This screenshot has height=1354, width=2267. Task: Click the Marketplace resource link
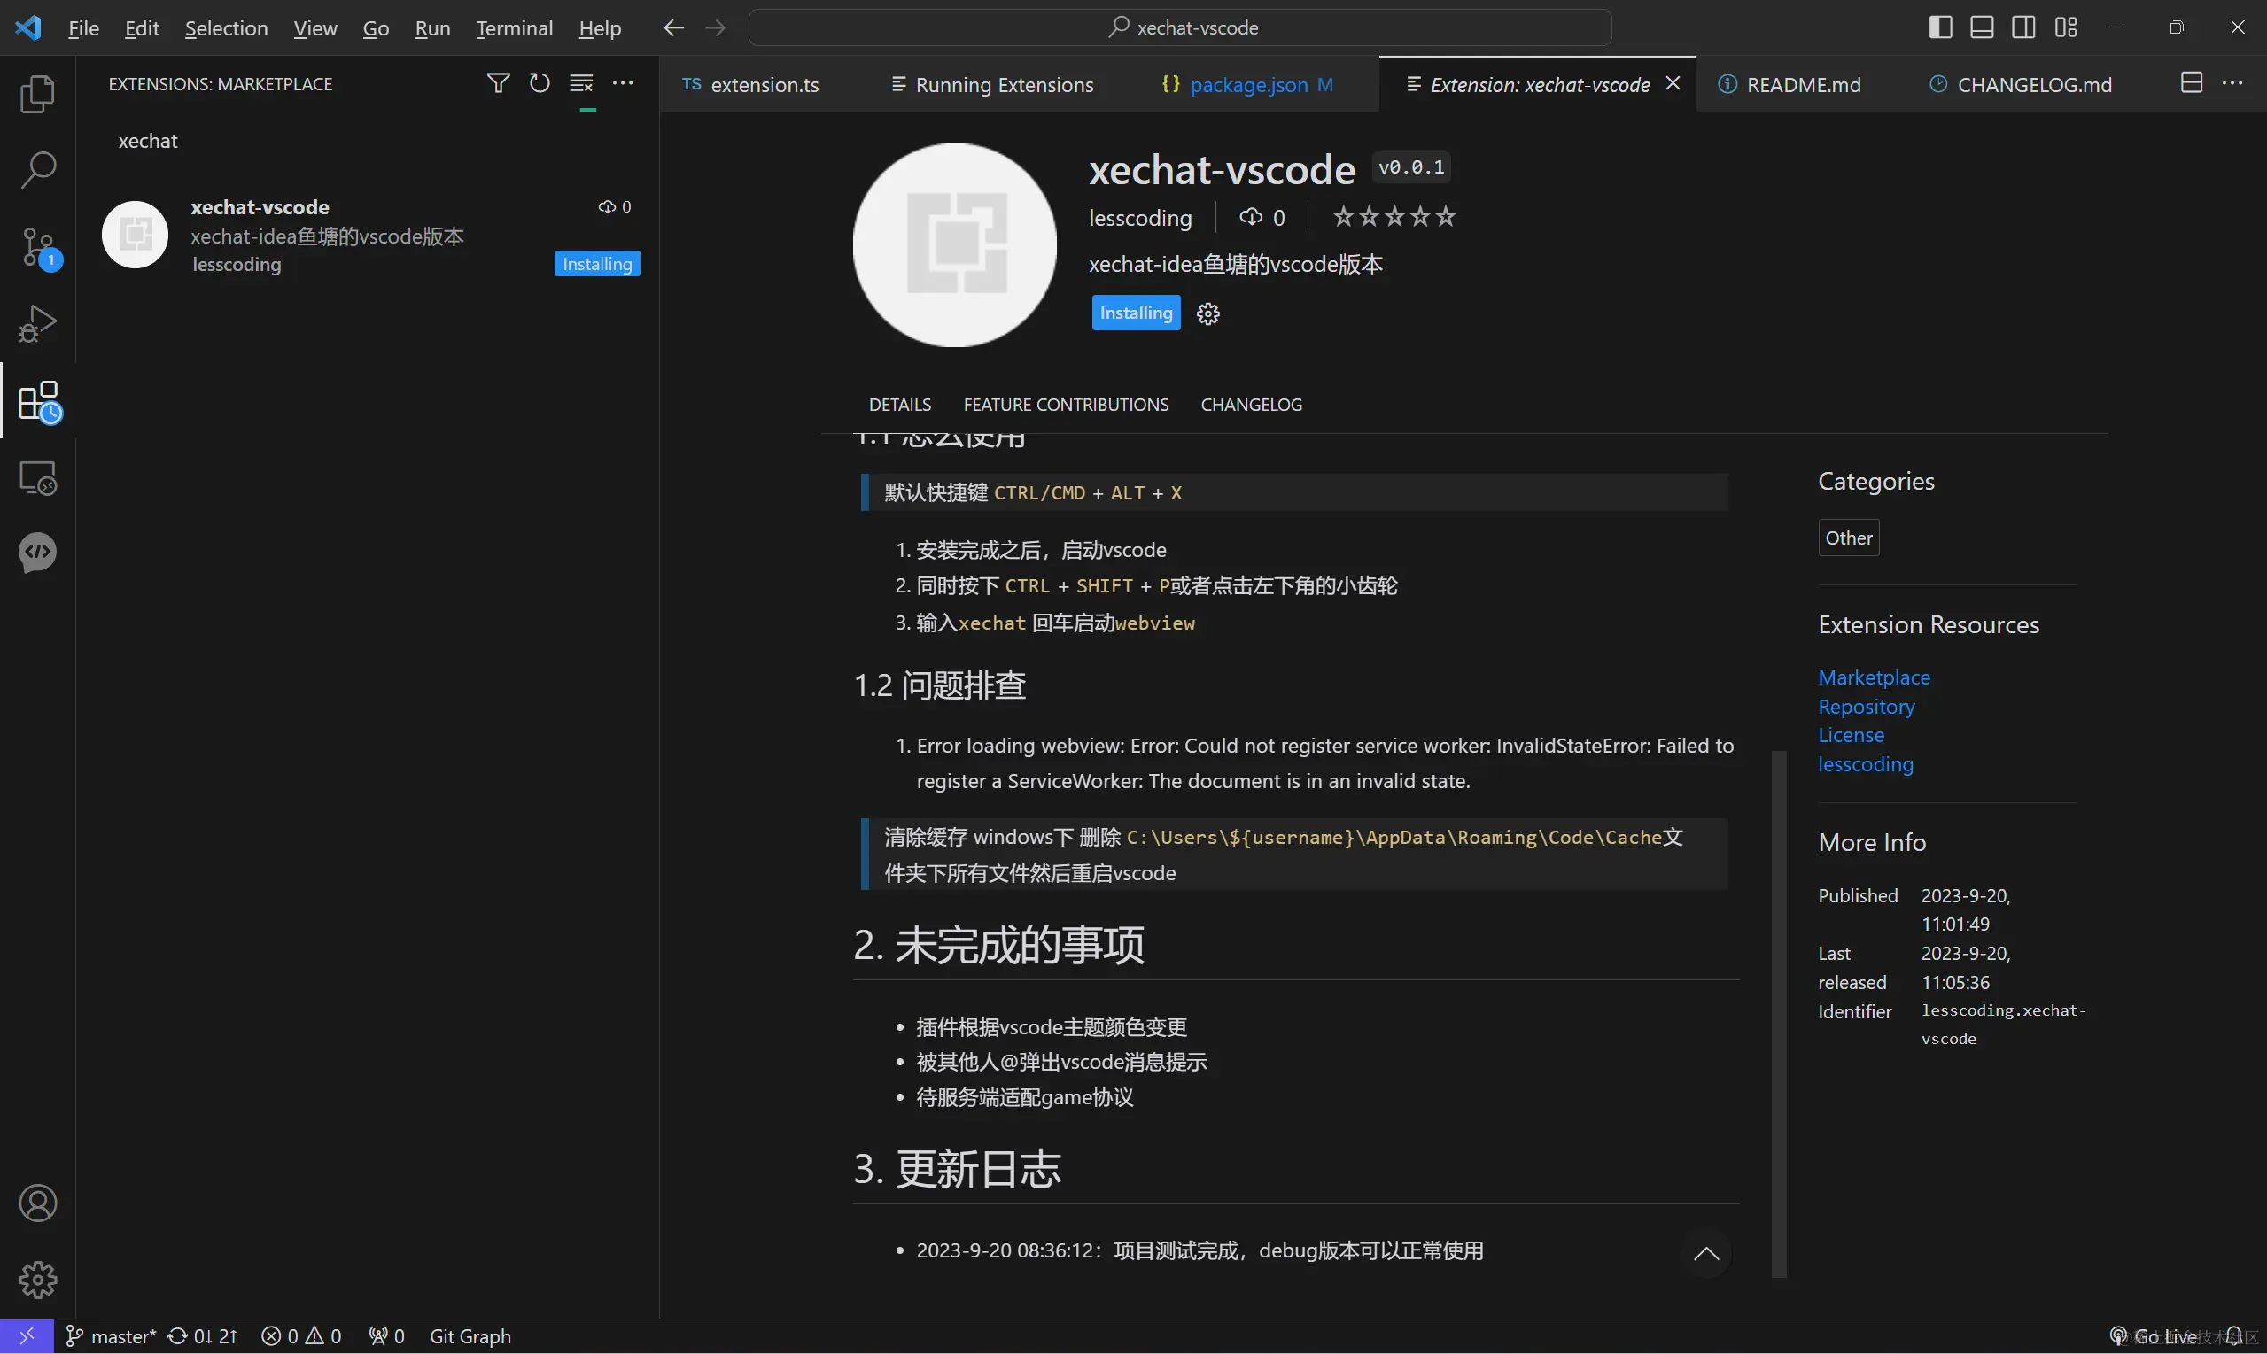pos(1874,677)
